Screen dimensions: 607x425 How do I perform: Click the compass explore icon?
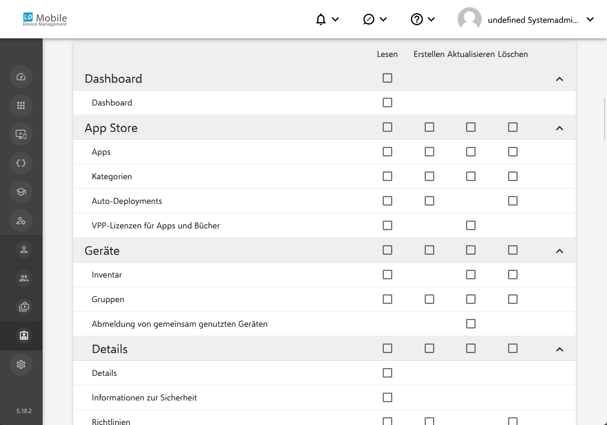pos(368,19)
